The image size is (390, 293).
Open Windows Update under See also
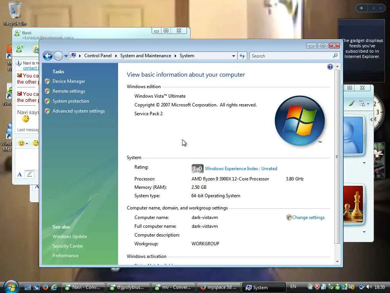coord(70,237)
